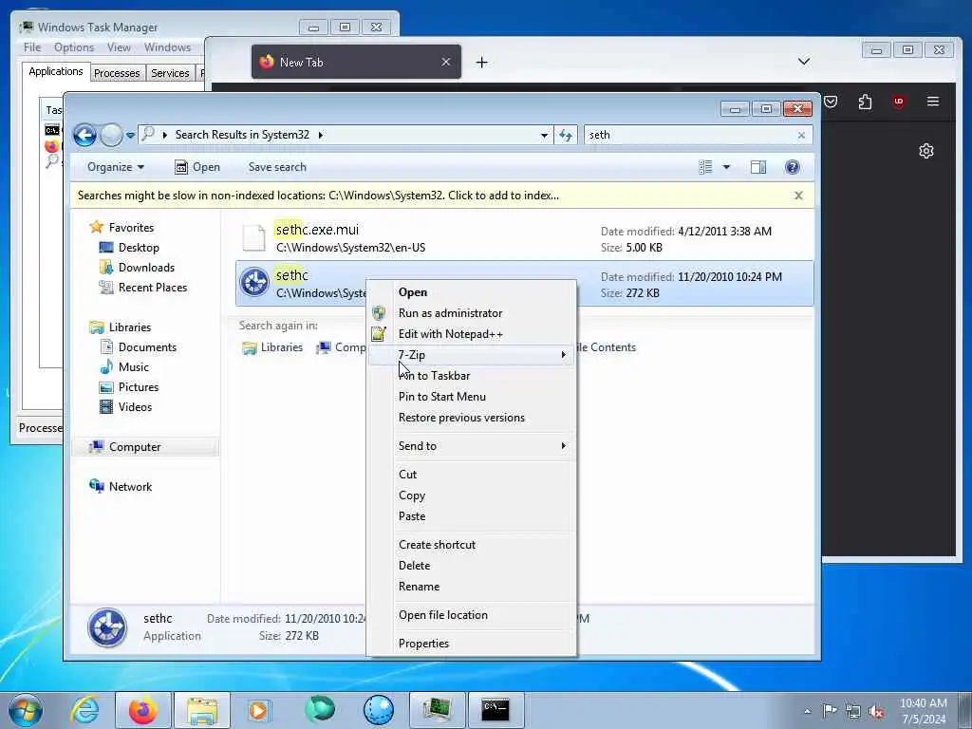Open a new Firefox tab with plus

coord(481,62)
